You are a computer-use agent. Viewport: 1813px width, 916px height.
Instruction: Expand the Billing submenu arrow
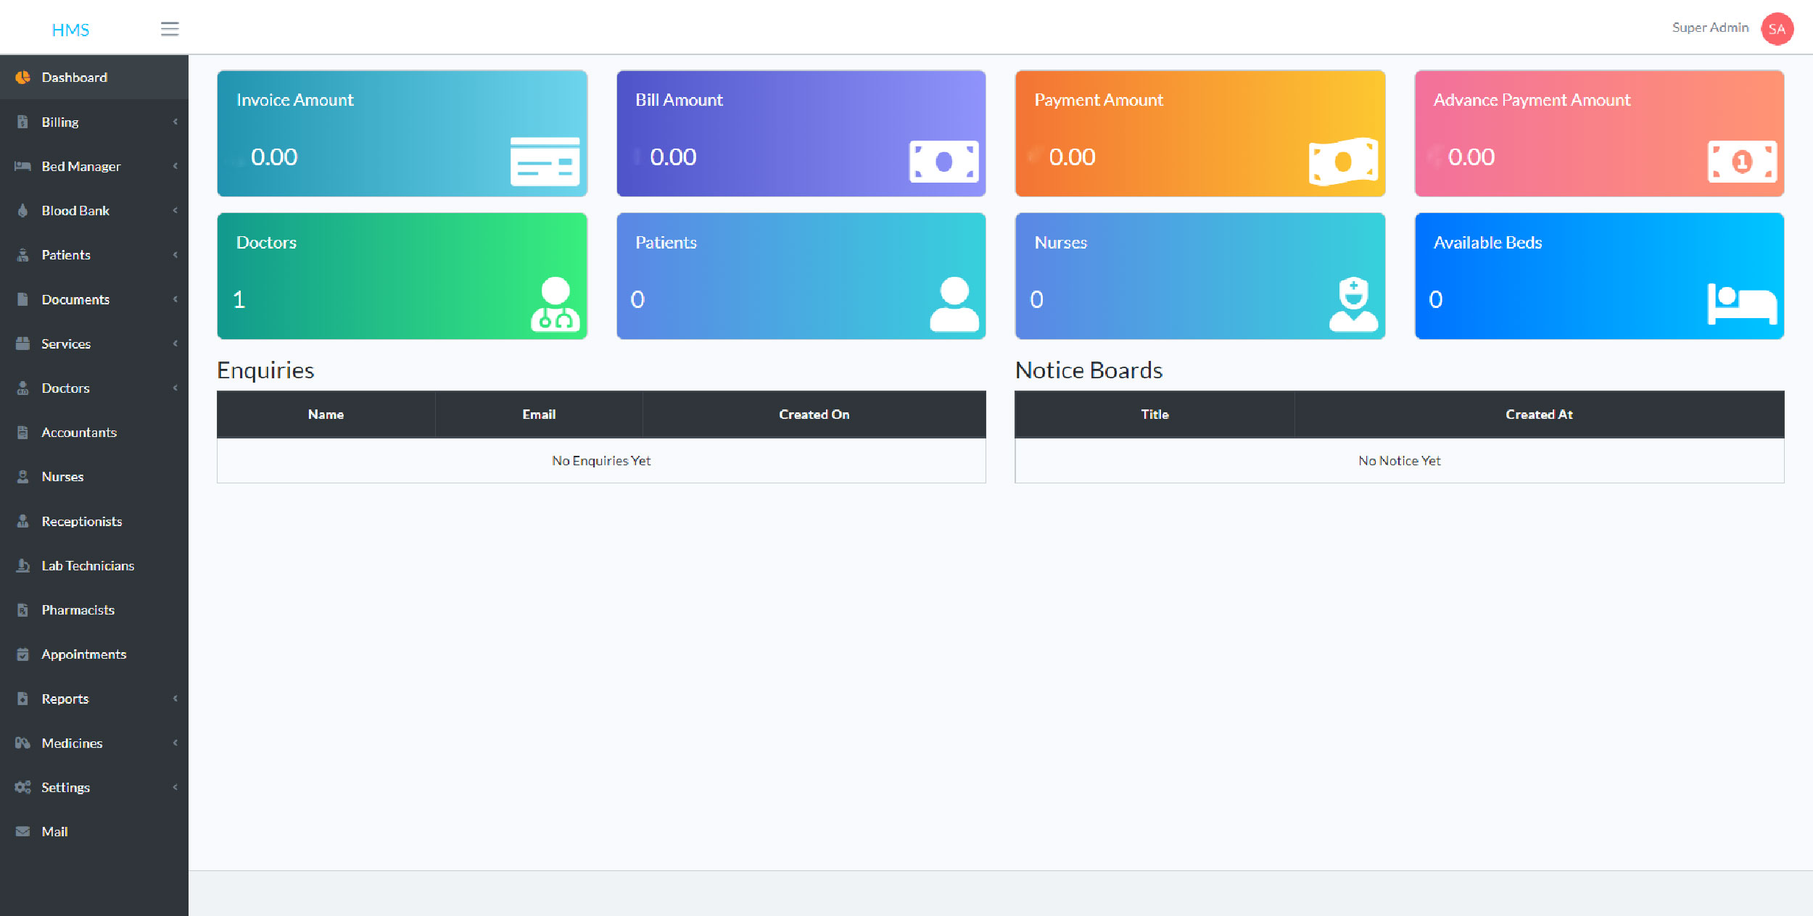[175, 122]
